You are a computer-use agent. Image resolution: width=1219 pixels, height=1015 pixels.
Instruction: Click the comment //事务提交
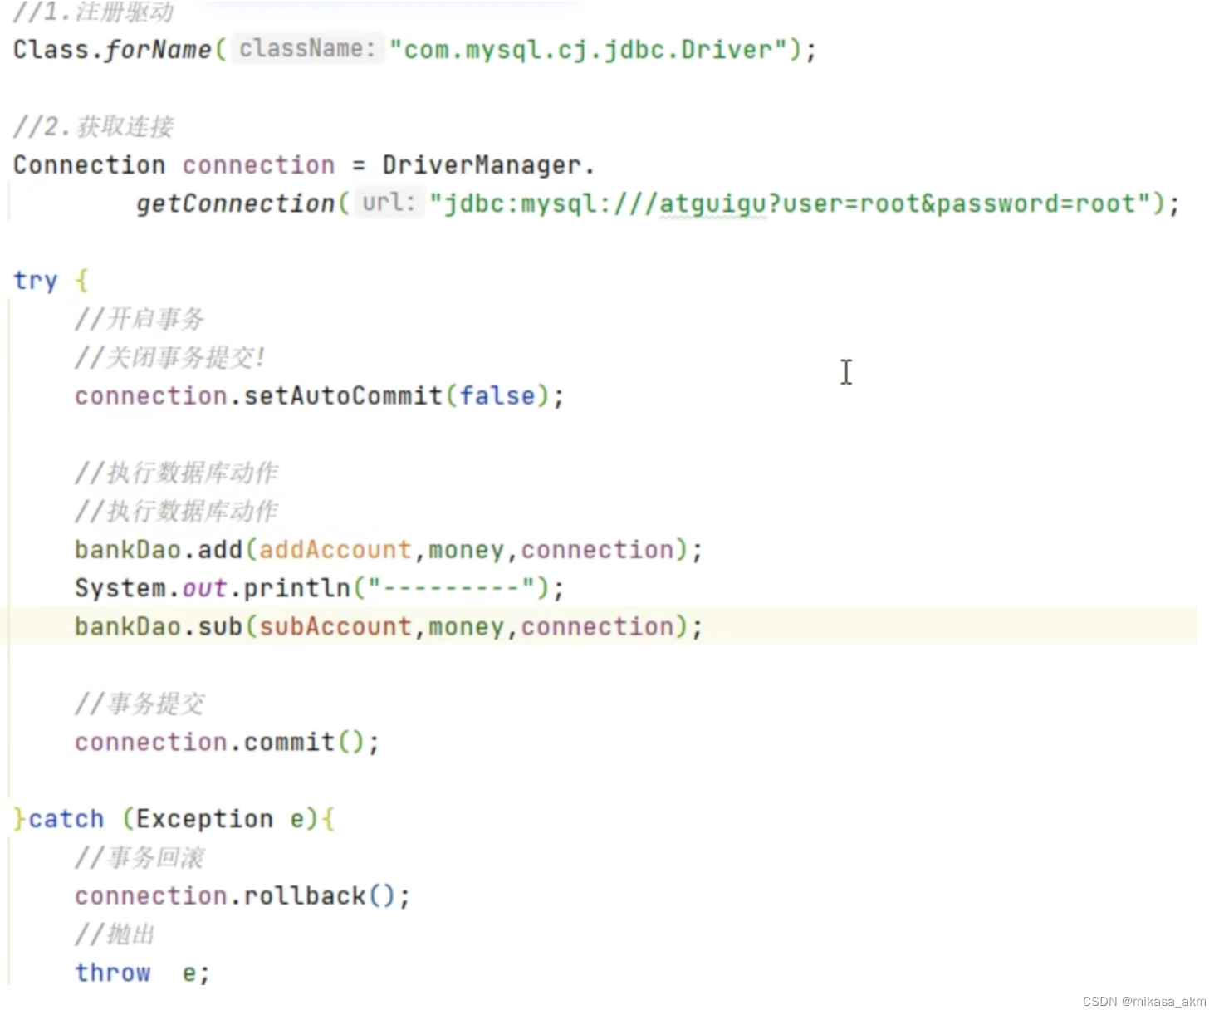point(140,704)
